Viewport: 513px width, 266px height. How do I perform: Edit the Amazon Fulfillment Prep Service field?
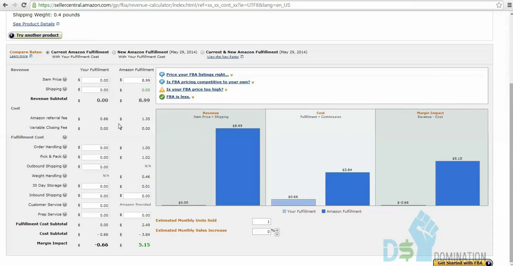137,215
